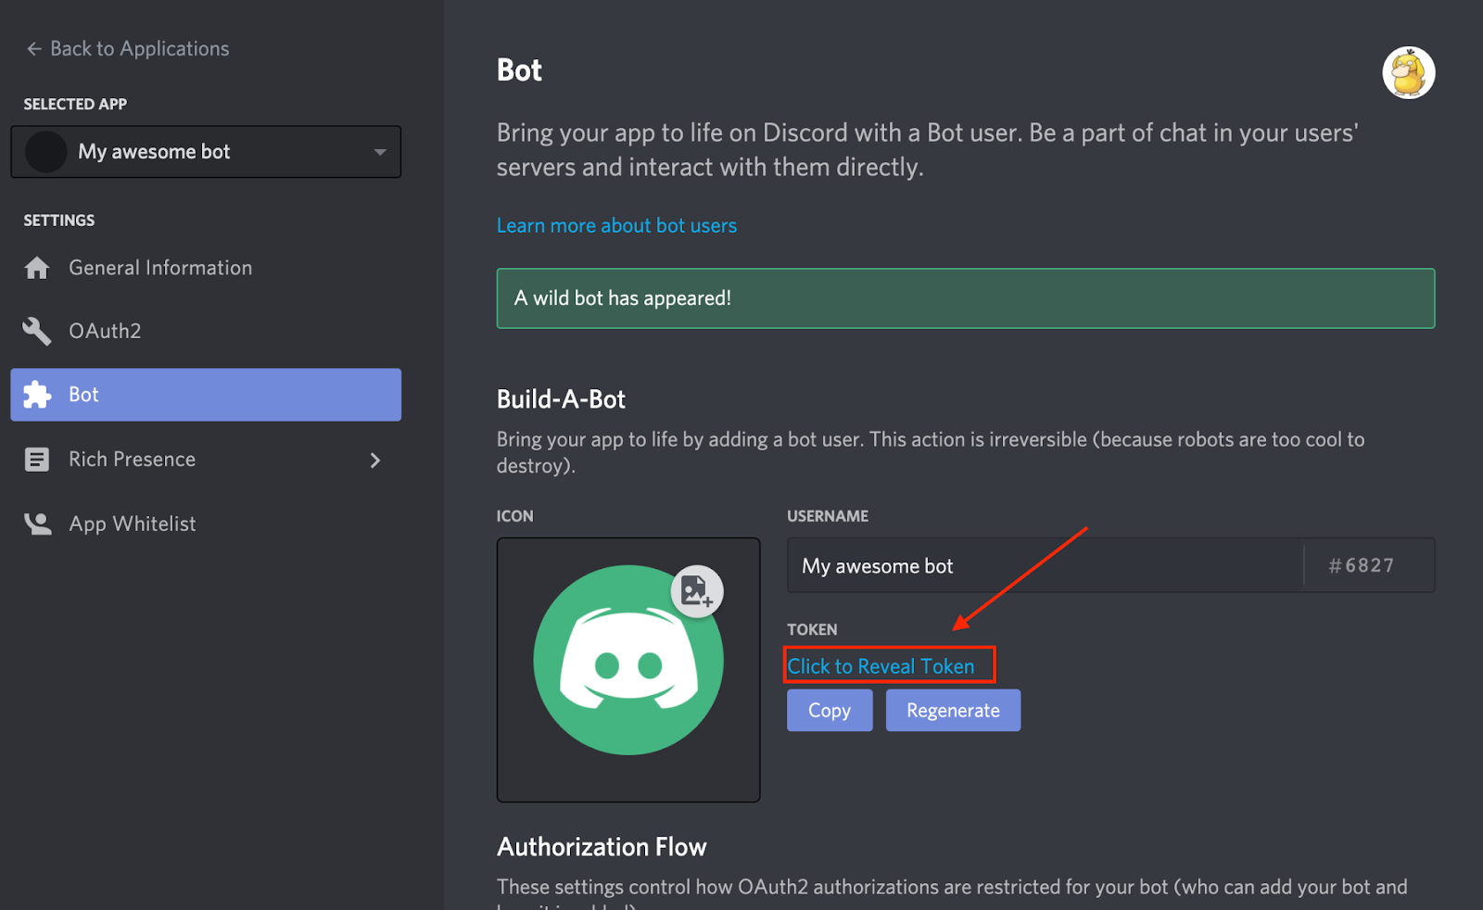1483x910 pixels.
Task: Click the #6827 discriminator tag
Action: (x=1362, y=565)
